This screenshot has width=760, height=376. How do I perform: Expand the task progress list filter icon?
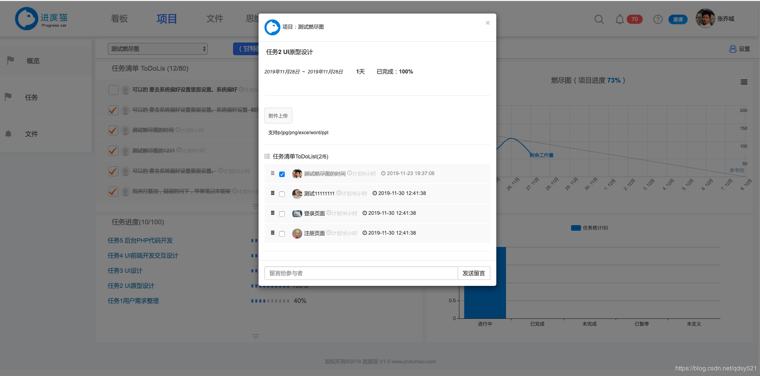(255, 337)
